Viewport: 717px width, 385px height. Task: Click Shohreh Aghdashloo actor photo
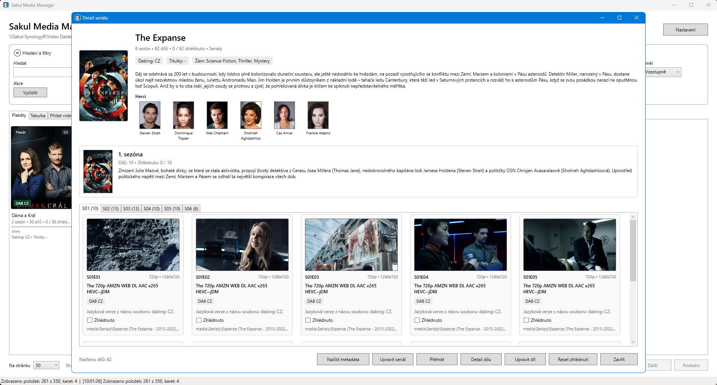pyautogui.click(x=251, y=115)
